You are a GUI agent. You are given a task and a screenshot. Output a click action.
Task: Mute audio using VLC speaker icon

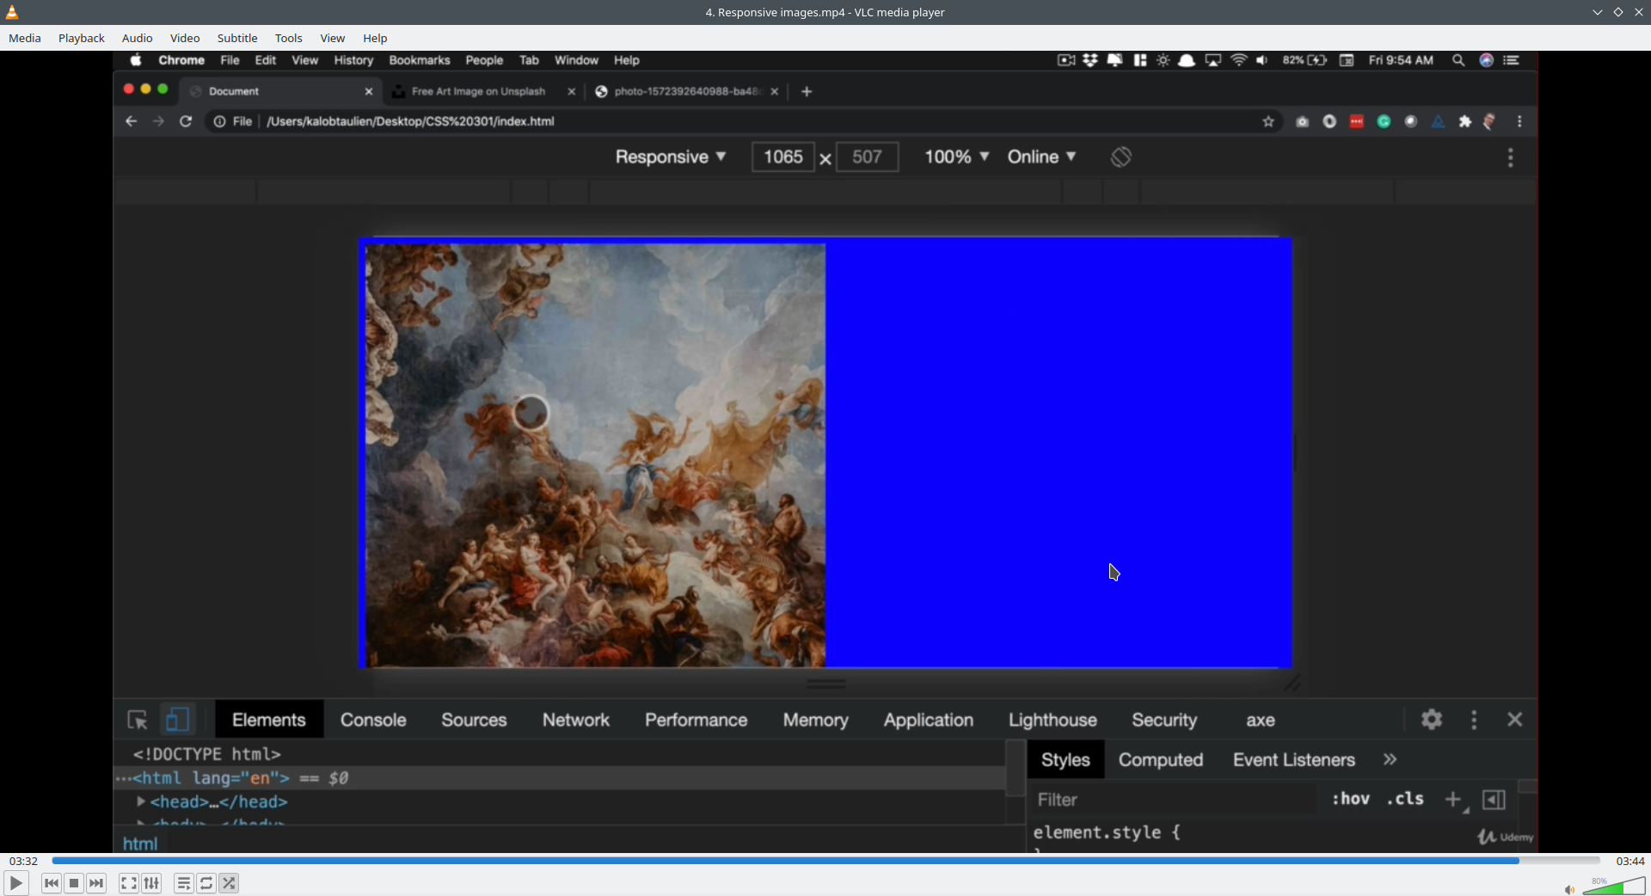click(1569, 889)
